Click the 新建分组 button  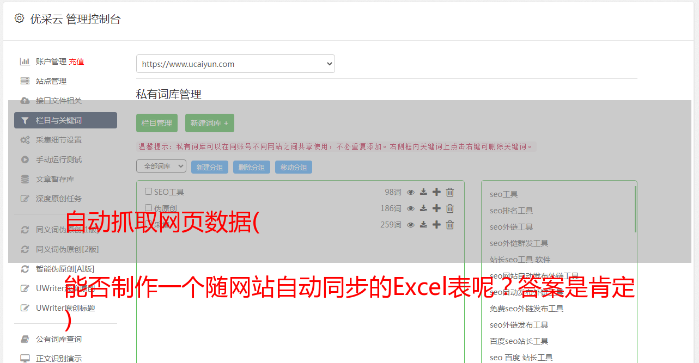(210, 167)
